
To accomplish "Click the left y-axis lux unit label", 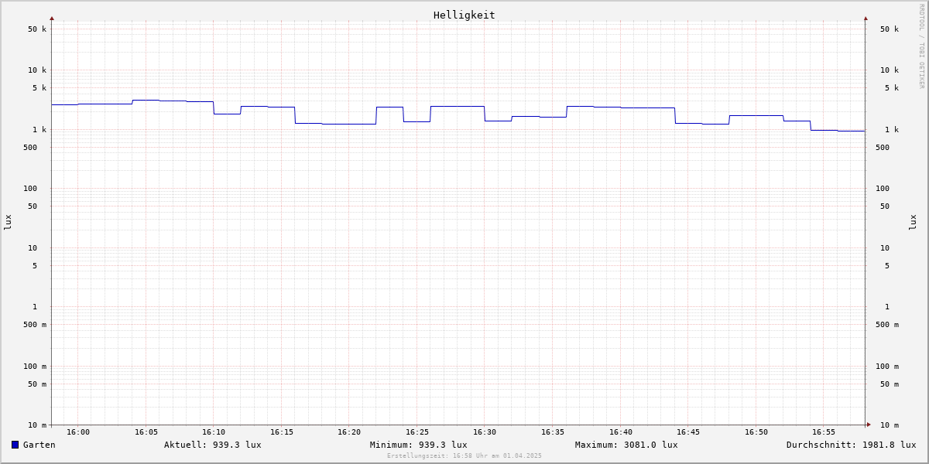I will 8,222.
